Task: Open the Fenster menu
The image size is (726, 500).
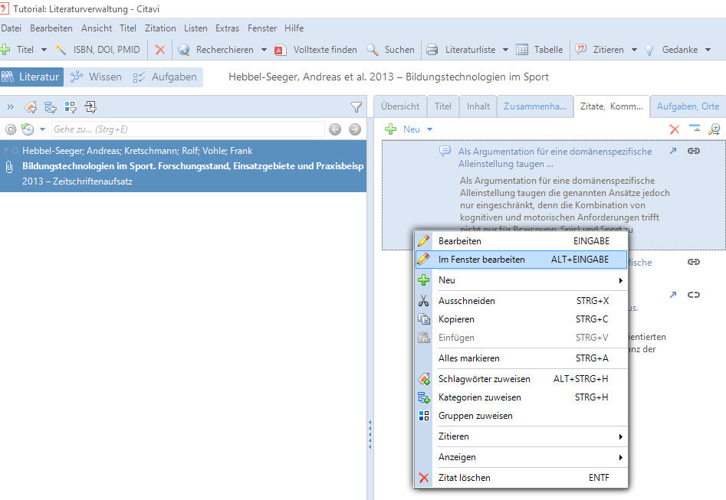Action: coord(262,28)
